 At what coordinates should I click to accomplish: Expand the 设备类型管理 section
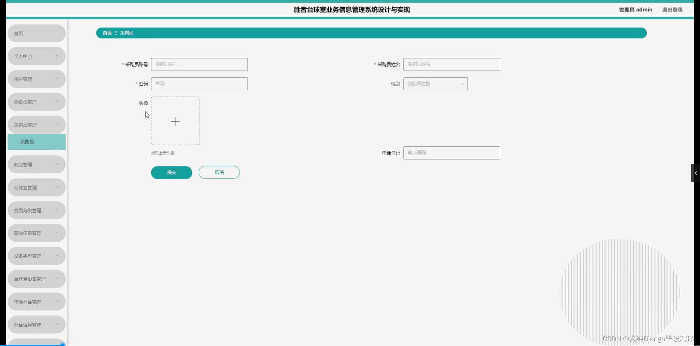[36, 256]
